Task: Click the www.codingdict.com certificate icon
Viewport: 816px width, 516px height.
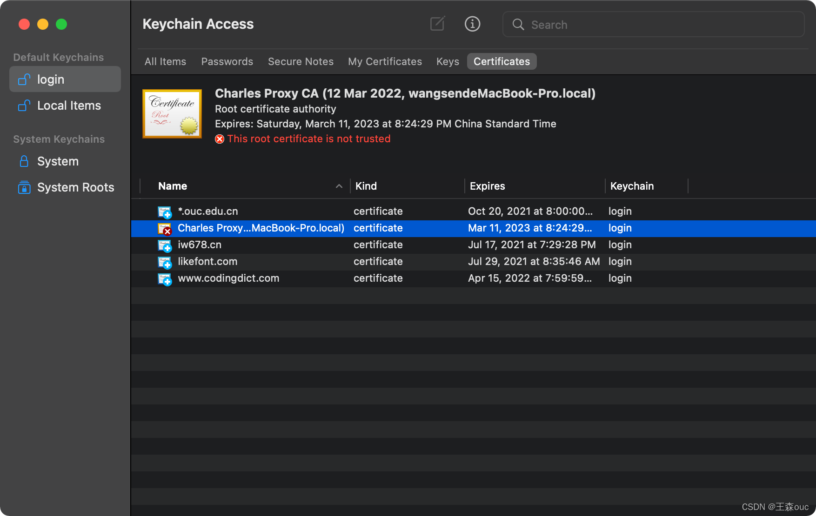Action: (x=165, y=279)
